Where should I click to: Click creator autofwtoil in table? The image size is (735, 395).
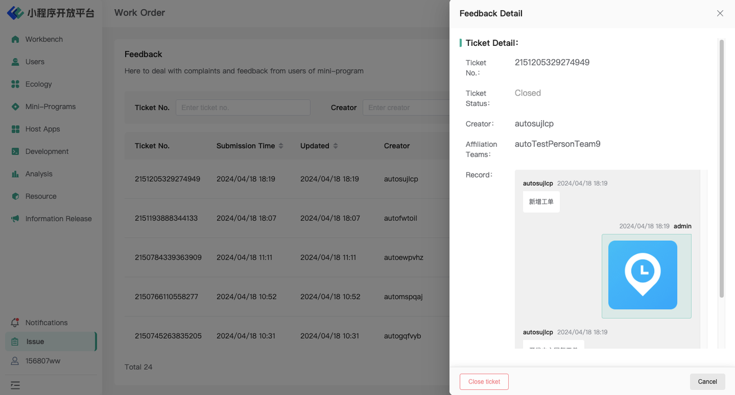401,218
